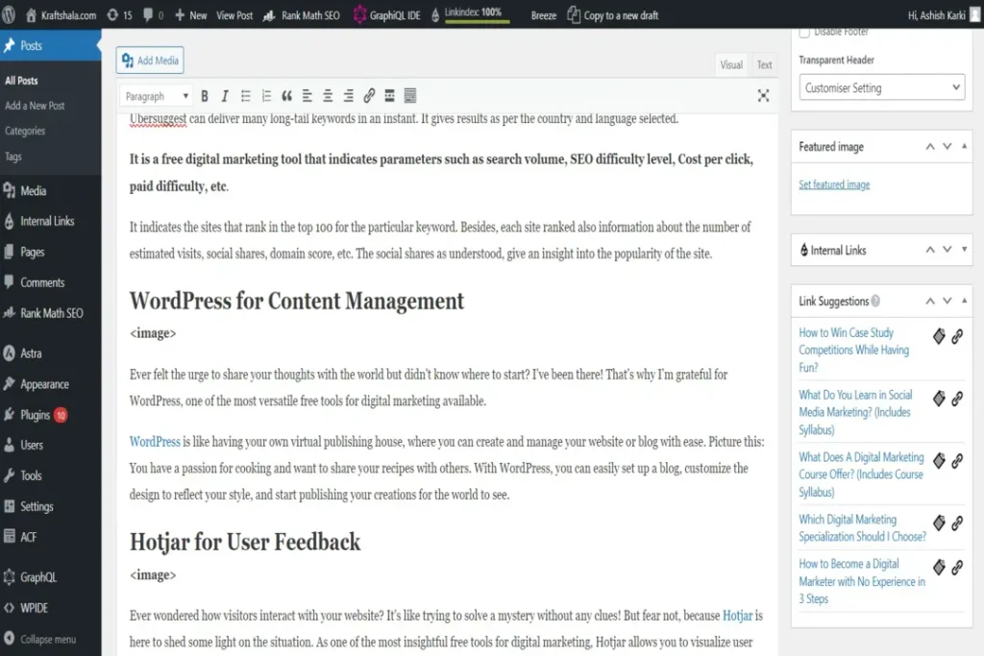Align text left
This screenshot has width=984, height=656.
click(x=307, y=96)
